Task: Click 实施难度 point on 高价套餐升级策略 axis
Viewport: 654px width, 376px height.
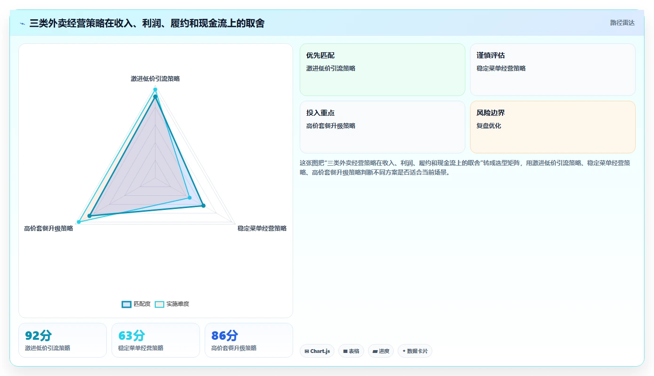Action: 79,222
